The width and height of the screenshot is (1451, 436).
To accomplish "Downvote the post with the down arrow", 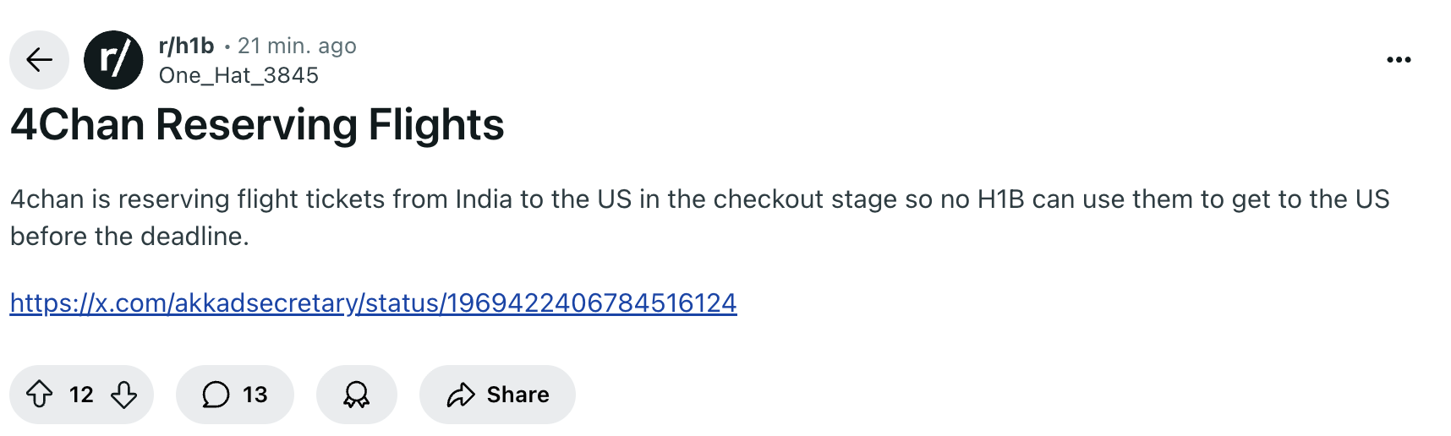I will [x=124, y=395].
